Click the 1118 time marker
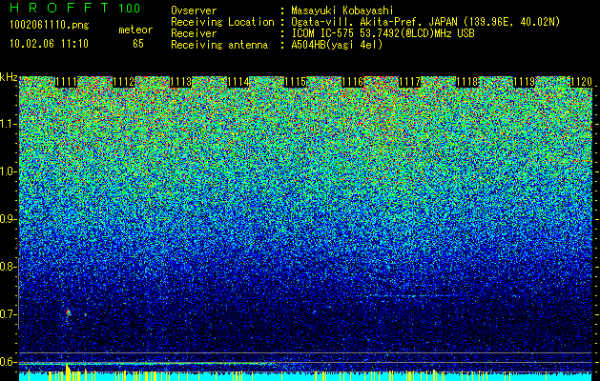The image size is (600, 381). click(x=467, y=82)
